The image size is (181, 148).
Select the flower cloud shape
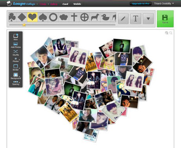pos(63,17)
